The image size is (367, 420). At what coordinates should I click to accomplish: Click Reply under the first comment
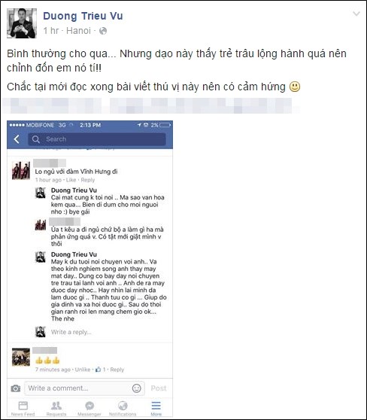click(x=88, y=180)
